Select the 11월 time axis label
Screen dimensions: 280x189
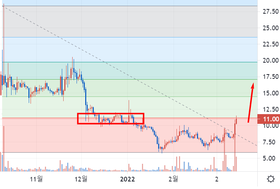click(36, 179)
